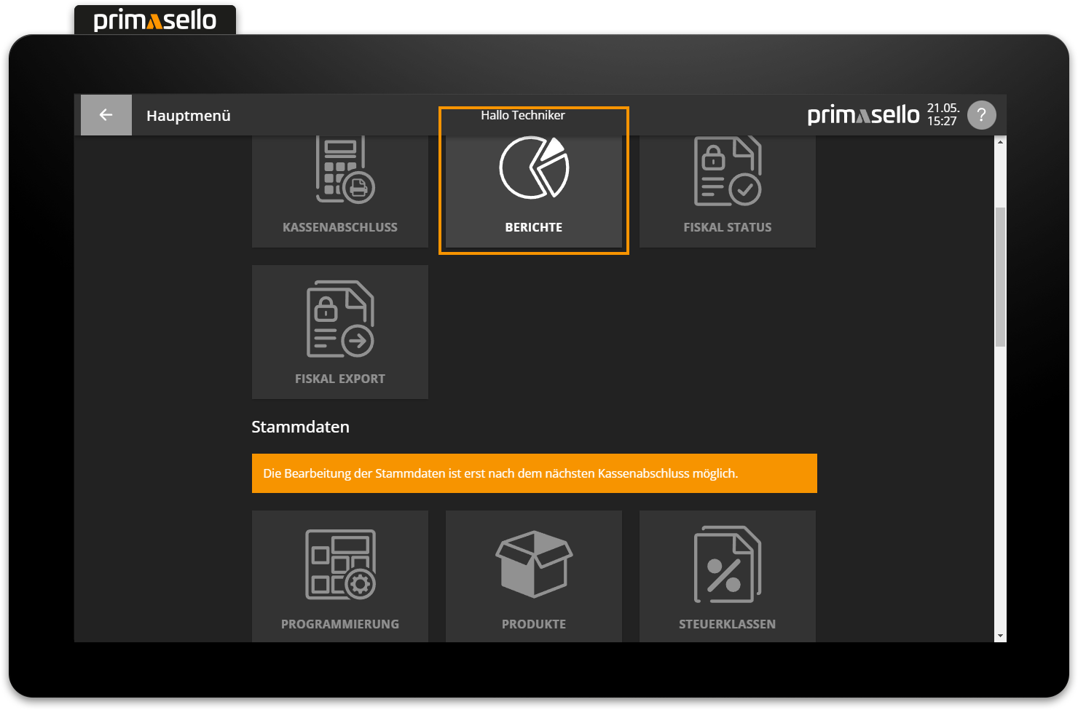
Task: Open help via question mark icon
Action: click(x=981, y=115)
